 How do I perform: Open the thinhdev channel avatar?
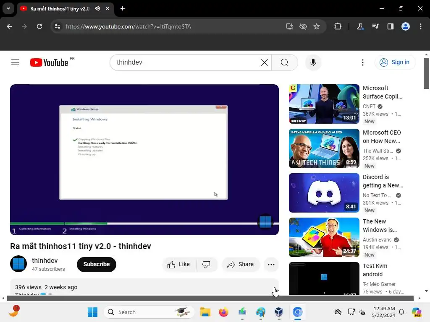pos(18,264)
